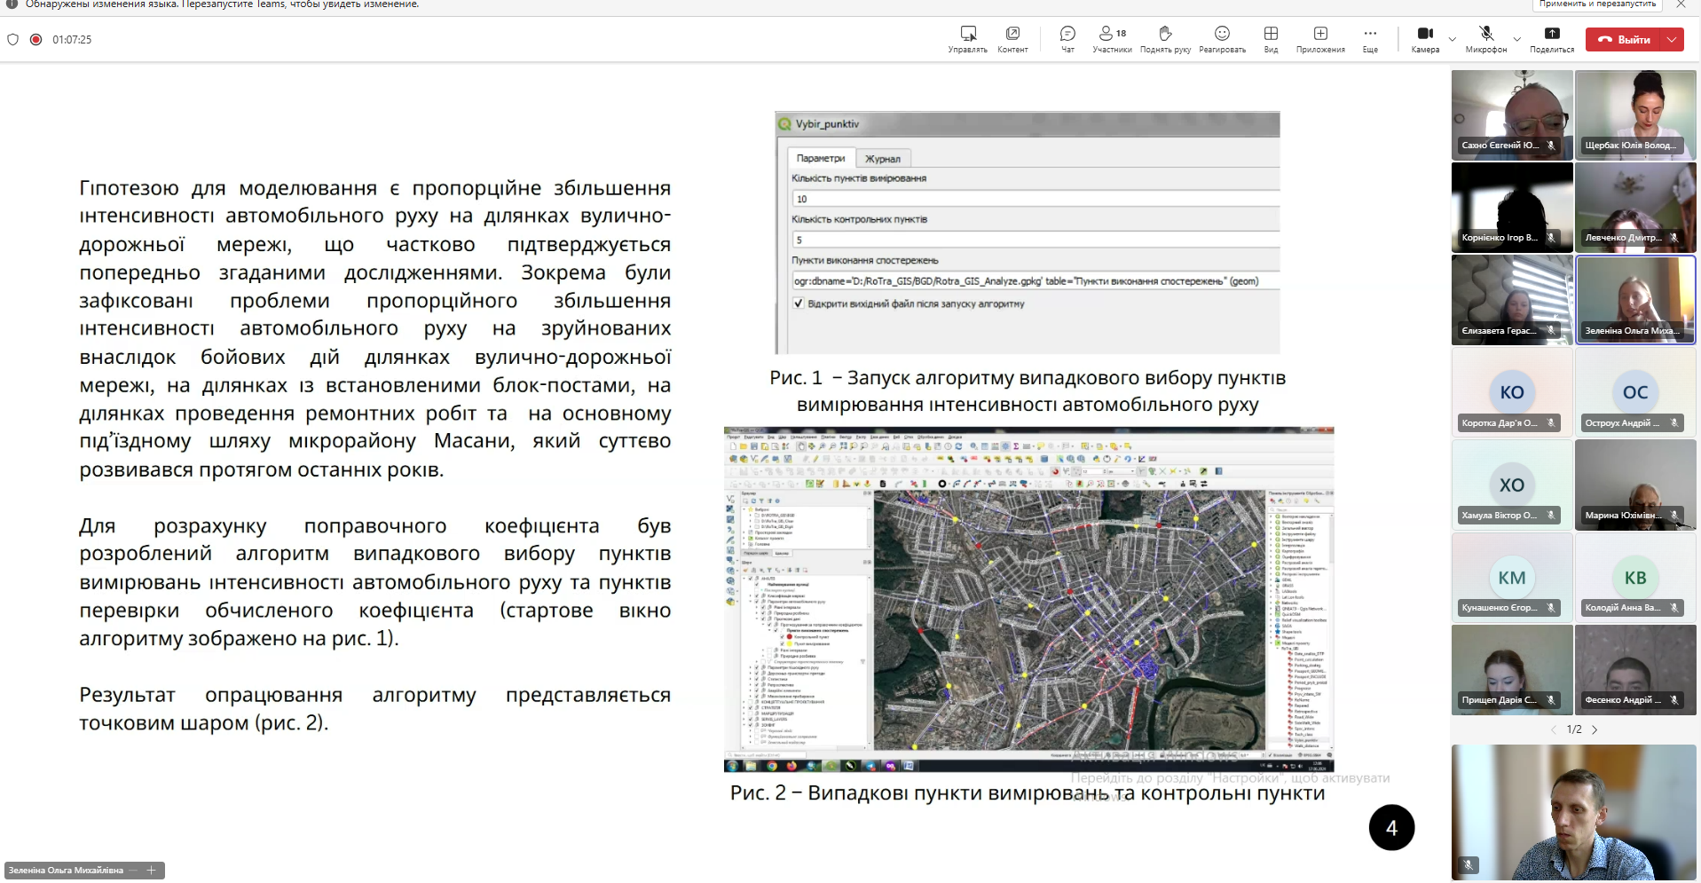Select Корнієнко Ігор video tile

(x=1512, y=208)
